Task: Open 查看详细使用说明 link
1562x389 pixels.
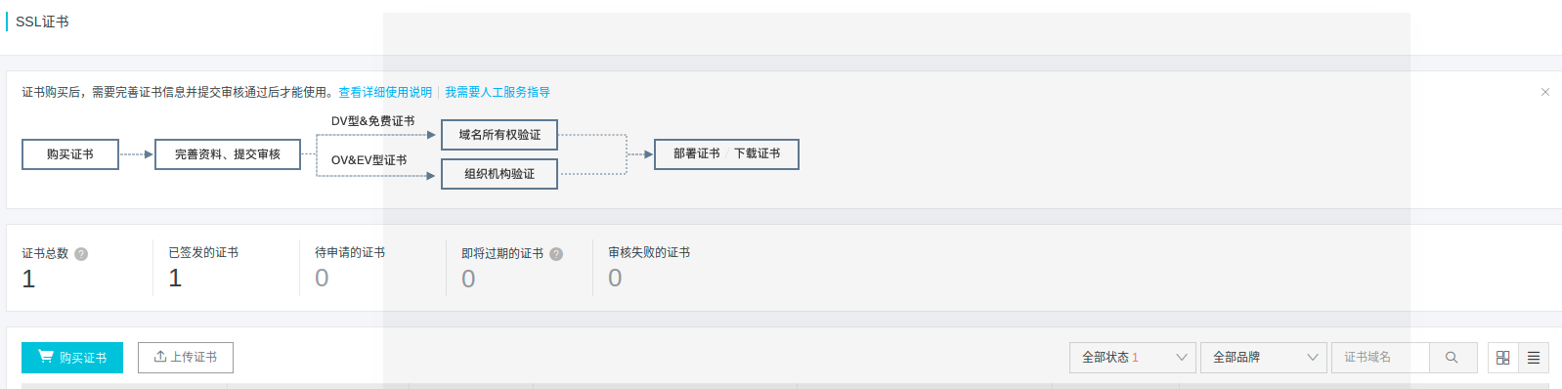Action: 385,92
